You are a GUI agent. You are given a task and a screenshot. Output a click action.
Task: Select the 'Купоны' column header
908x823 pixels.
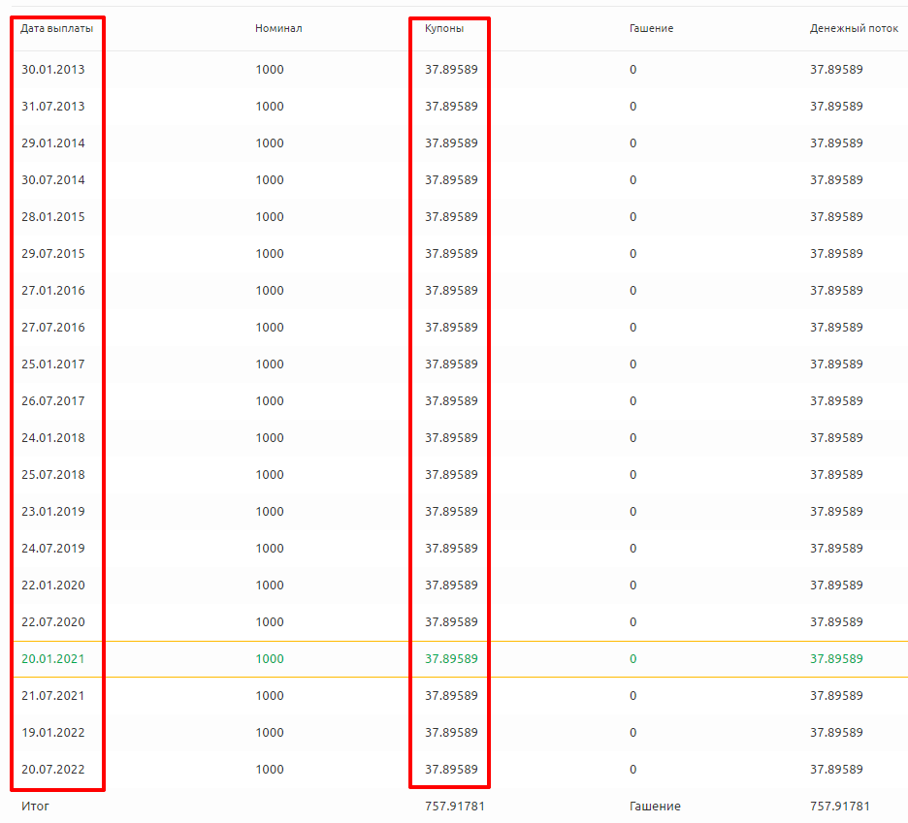pyautogui.click(x=444, y=29)
